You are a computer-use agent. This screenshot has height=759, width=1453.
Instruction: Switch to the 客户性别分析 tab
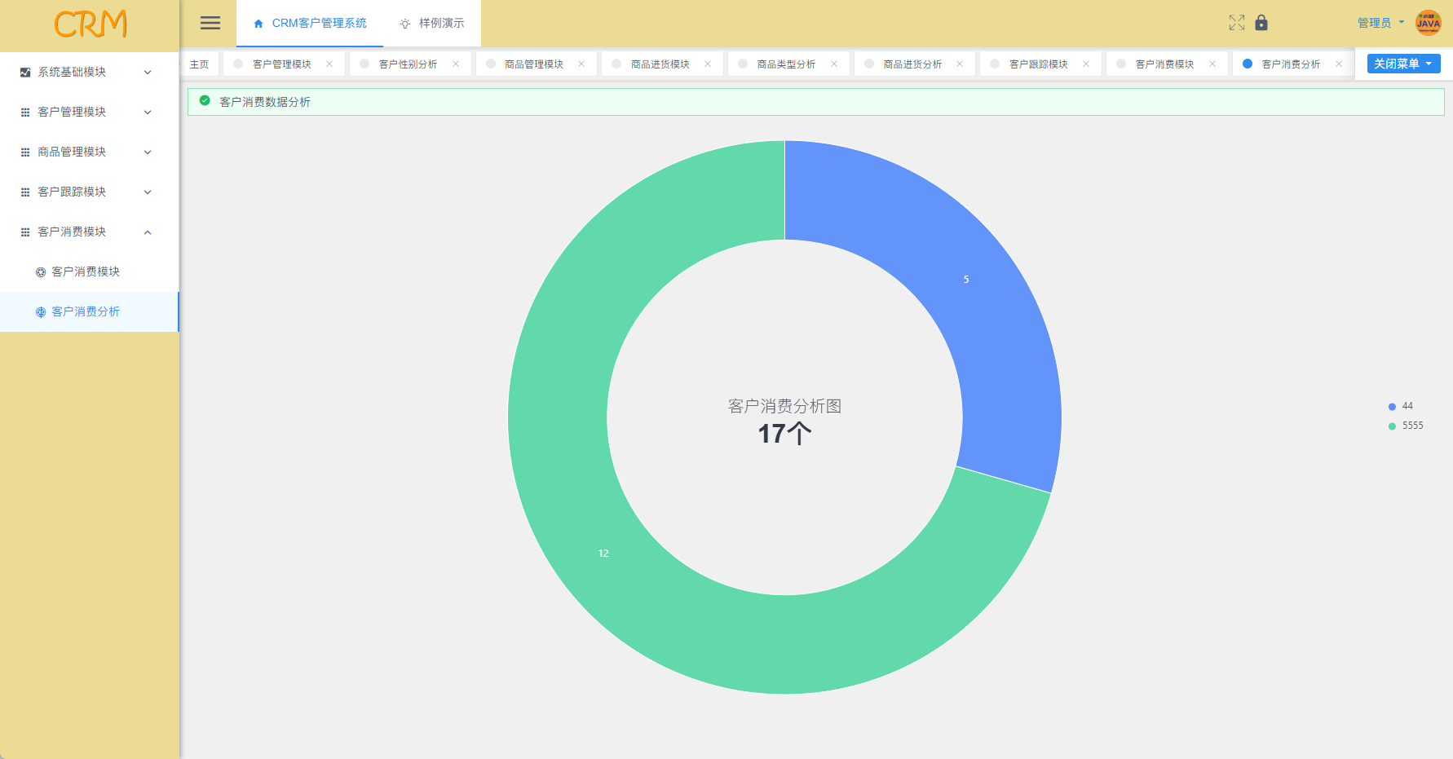(409, 64)
